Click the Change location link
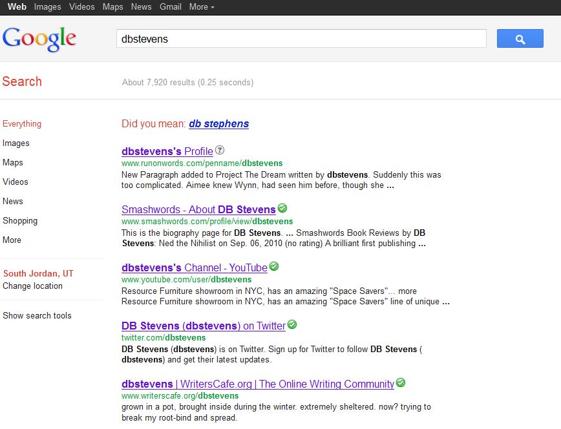The image size is (561, 429). [32, 286]
